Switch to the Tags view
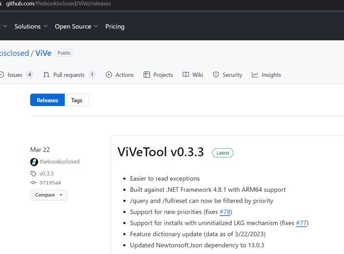This screenshot has height=254, width=344. point(76,100)
